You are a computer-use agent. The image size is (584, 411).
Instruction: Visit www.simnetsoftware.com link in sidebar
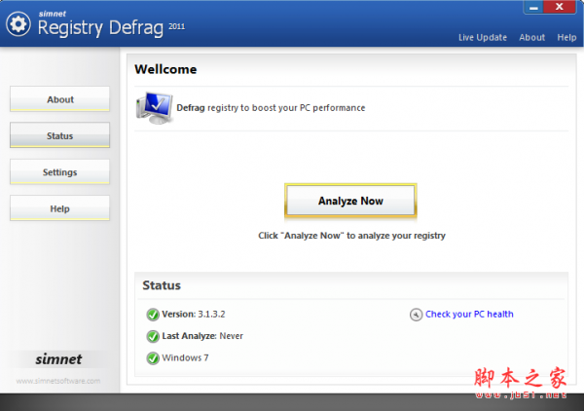tap(58, 381)
